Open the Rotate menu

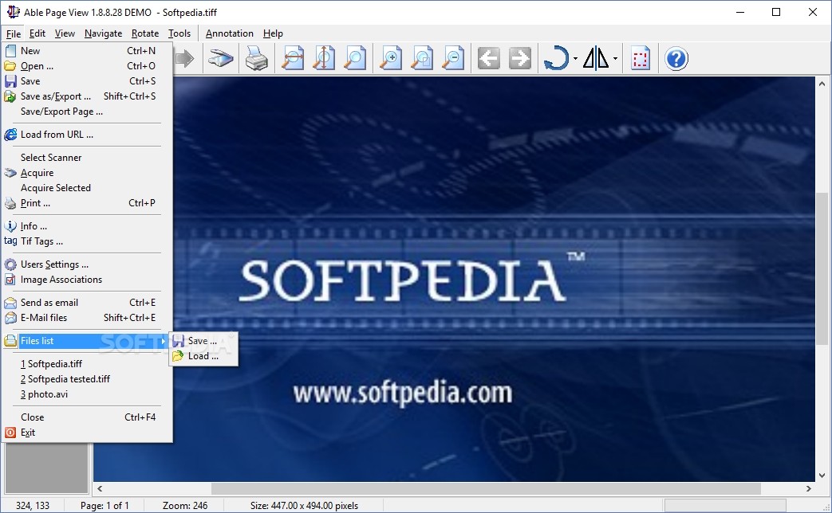145,33
